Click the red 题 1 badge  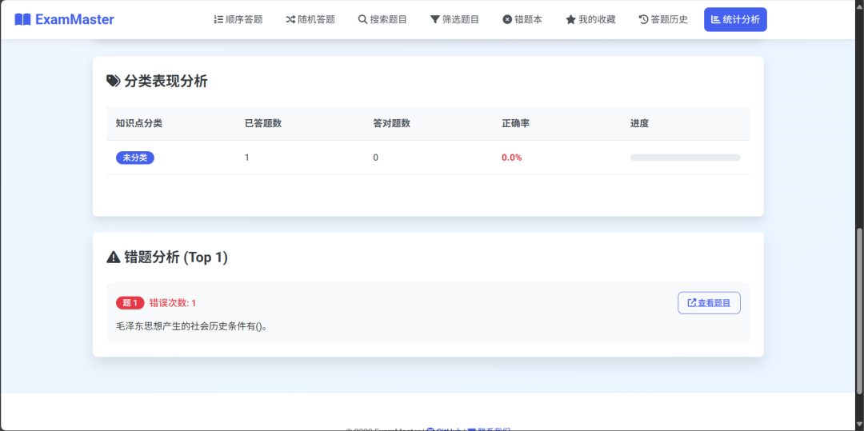pyautogui.click(x=130, y=303)
